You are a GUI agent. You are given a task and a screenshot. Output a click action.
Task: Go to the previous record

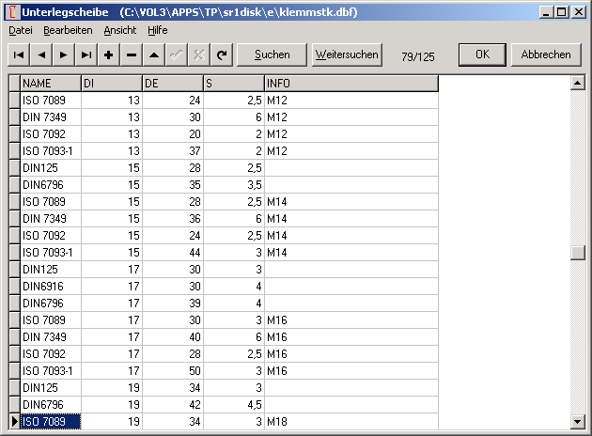(x=41, y=55)
